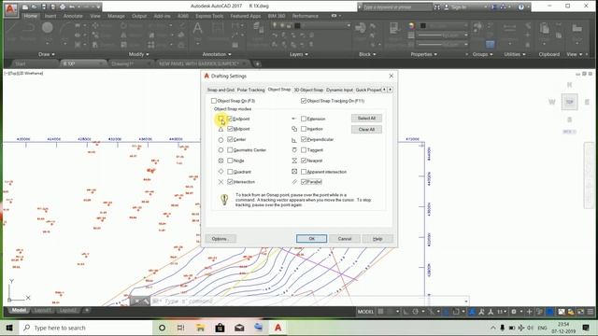Open the Mail app from the taskbar
Screen dimensions: 598x336
tap(239, 328)
